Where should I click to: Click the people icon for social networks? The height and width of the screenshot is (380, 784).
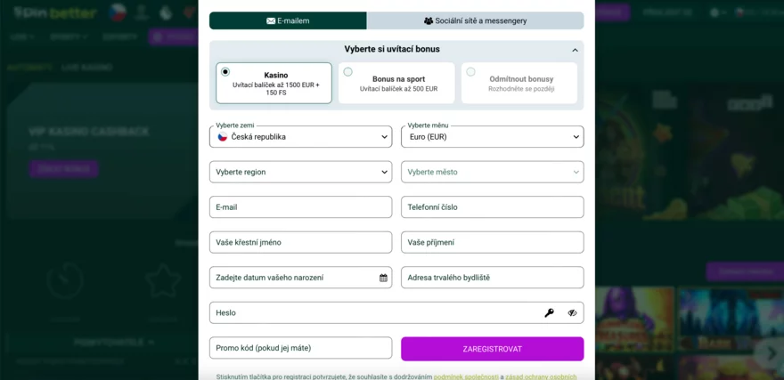(x=429, y=20)
